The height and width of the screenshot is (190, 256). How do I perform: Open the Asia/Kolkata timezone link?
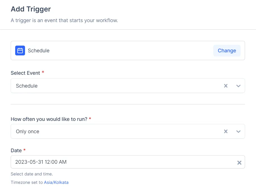click(x=56, y=182)
